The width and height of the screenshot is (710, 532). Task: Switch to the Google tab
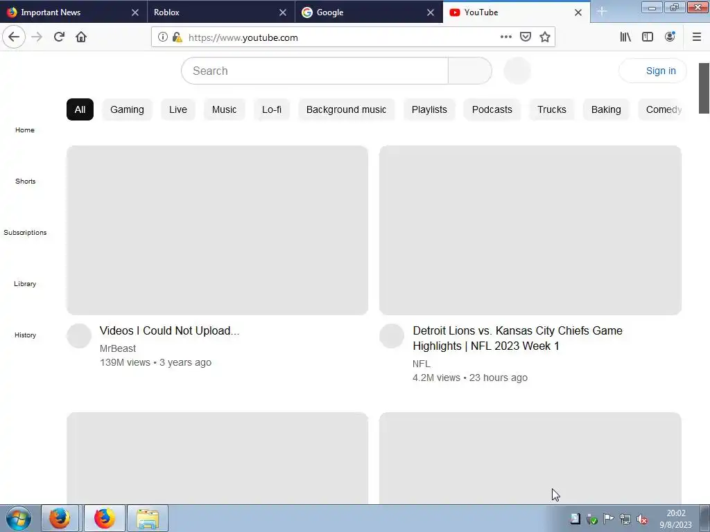369,12
